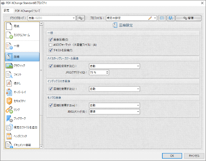206x161 pixels.
Task: Open the フォント fonts category
Action: pos(22,74)
